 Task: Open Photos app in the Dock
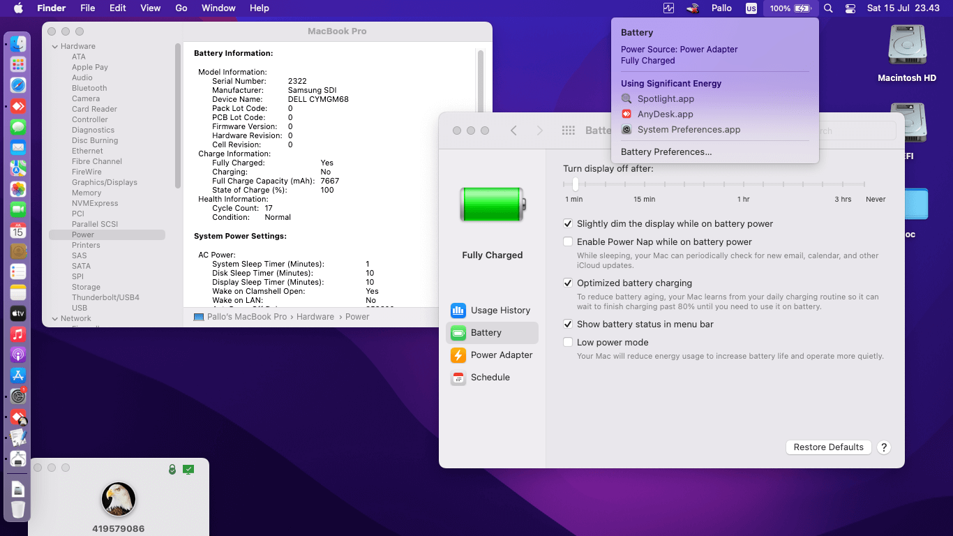pyautogui.click(x=18, y=189)
